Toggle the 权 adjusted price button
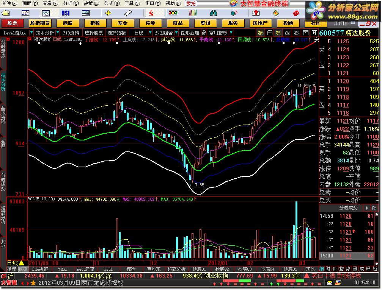Screen dimensions: 382x290 tap(278, 33)
